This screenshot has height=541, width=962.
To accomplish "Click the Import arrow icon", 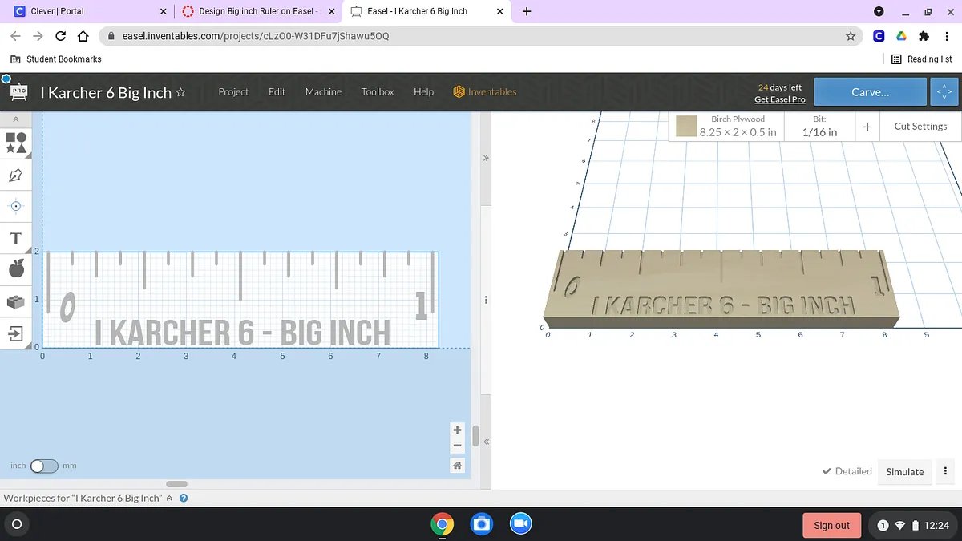I will 15,333.
